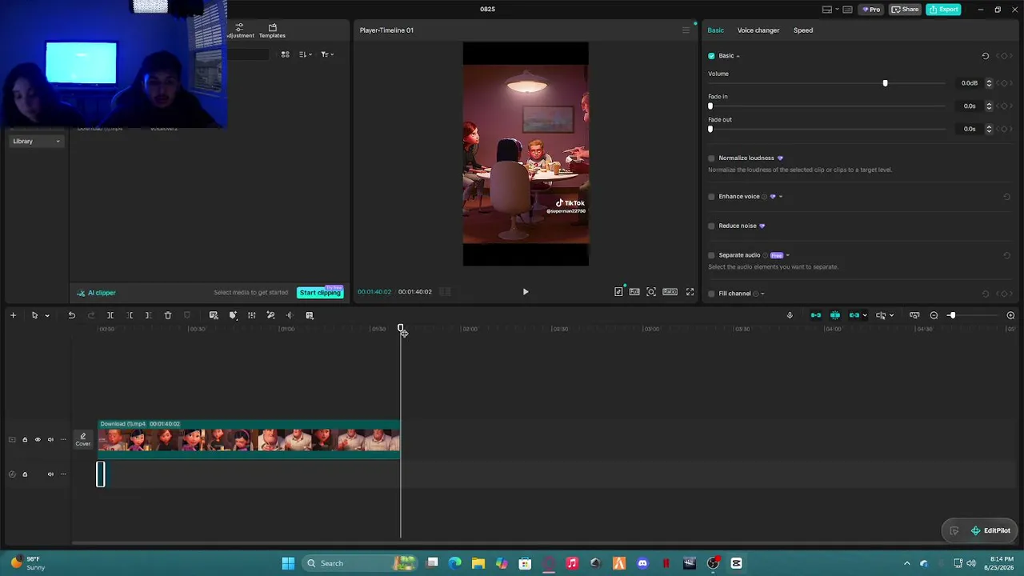Expand the Enhance voice options arrow
1024x576 pixels.
point(781,197)
